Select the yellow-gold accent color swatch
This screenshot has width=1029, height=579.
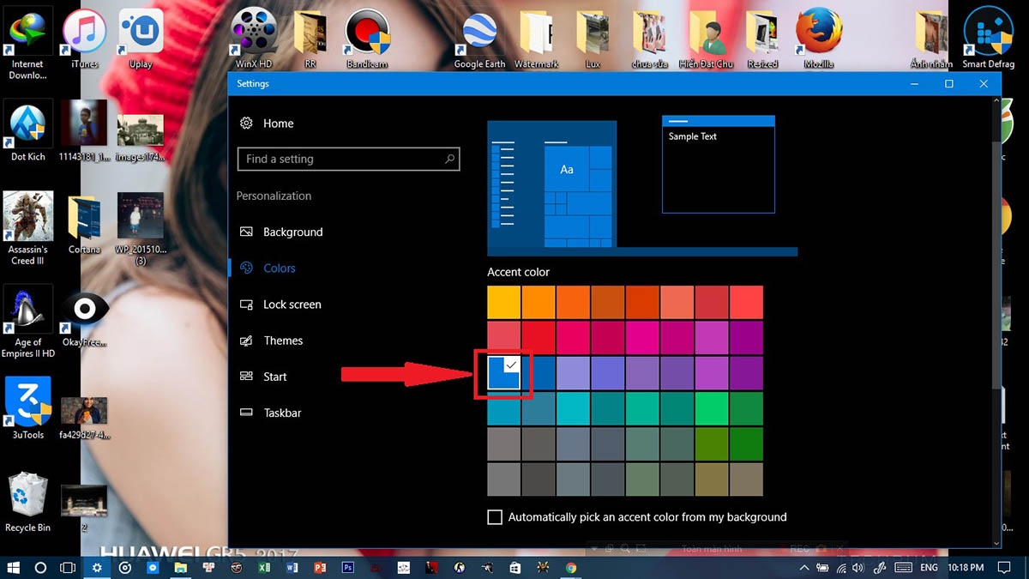(504, 302)
